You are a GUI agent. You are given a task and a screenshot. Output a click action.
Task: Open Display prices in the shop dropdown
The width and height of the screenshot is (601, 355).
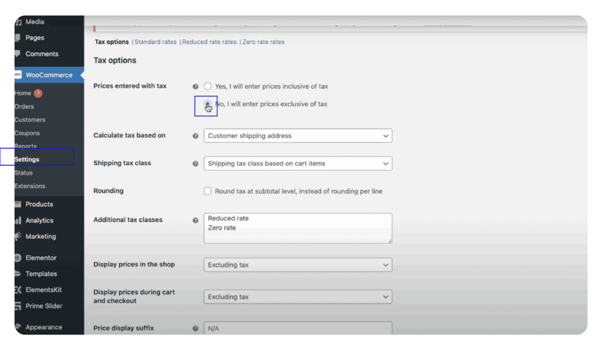point(298,265)
